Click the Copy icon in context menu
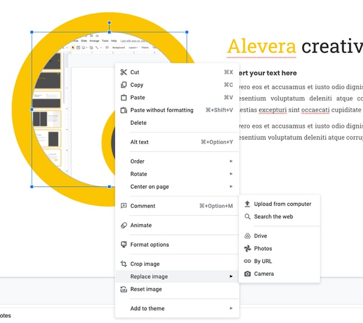The height and width of the screenshot is (323, 363). tap(123, 85)
